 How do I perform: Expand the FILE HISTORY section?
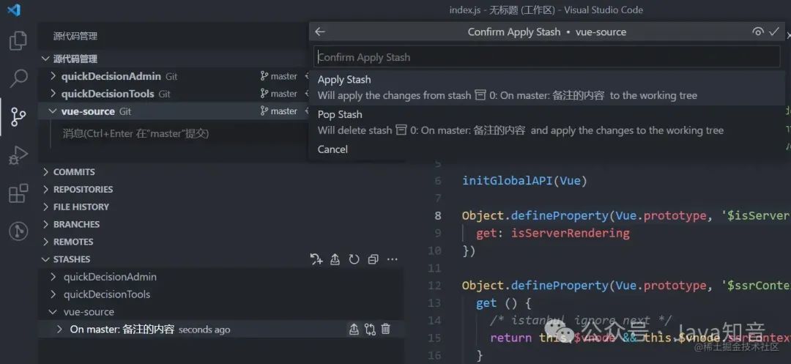click(x=45, y=207)
